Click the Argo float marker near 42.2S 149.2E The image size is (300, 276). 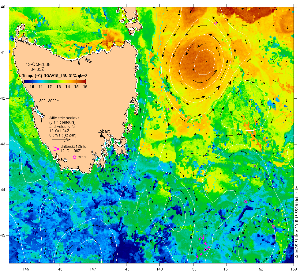coord(168,109)
